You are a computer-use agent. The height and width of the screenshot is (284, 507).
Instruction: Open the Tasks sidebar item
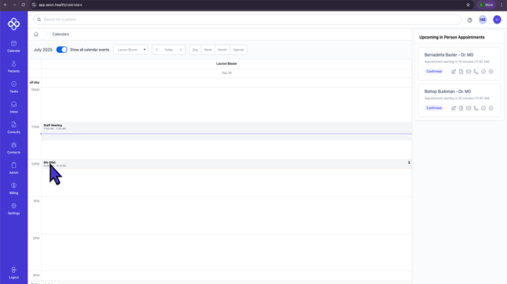tap(14, 87)
